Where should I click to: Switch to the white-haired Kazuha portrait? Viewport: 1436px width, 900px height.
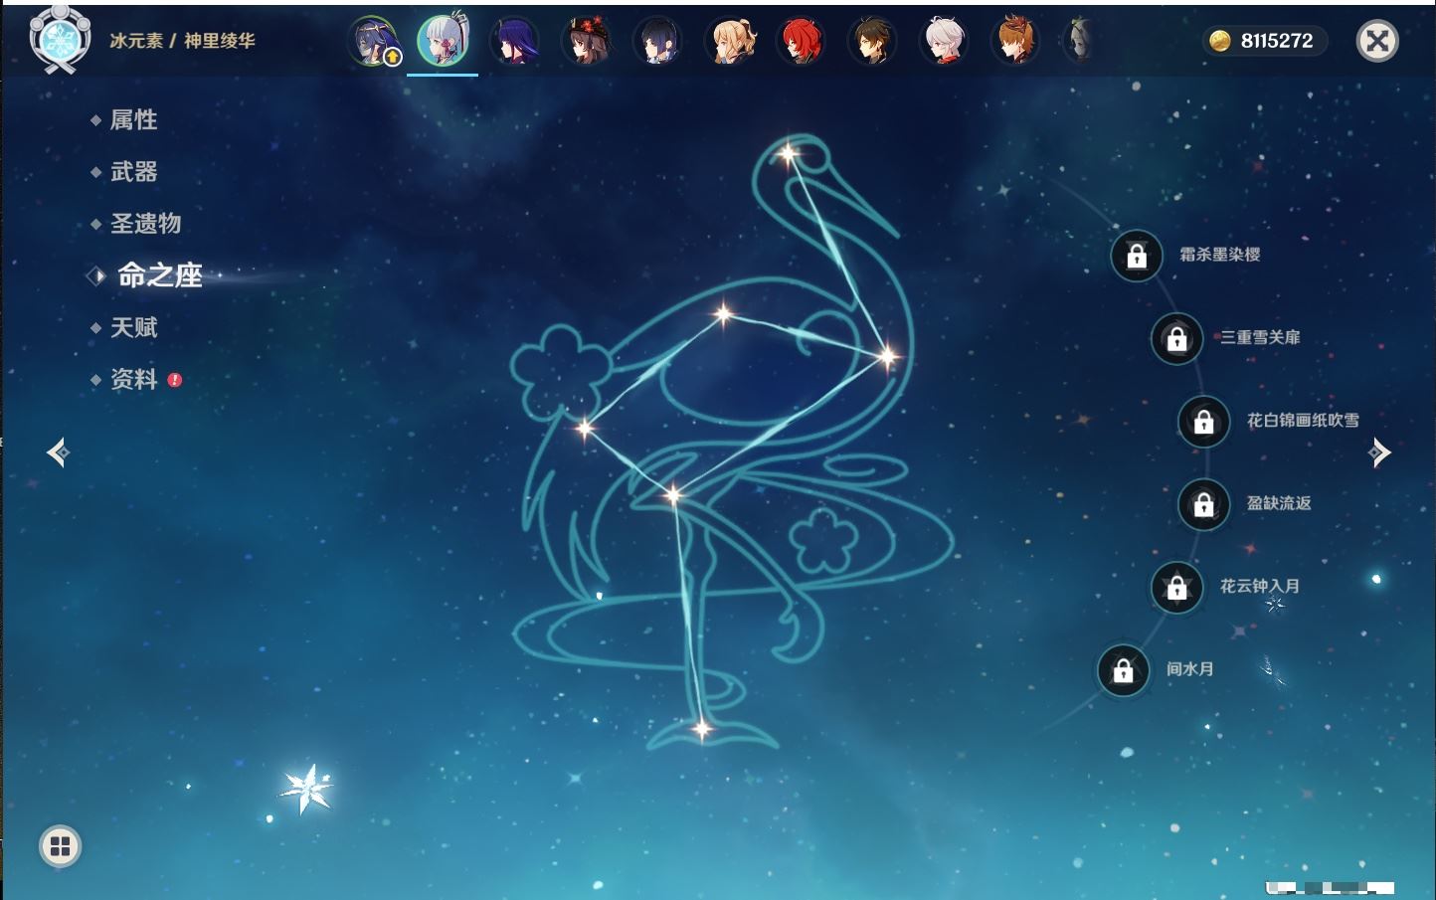point(945,42)
